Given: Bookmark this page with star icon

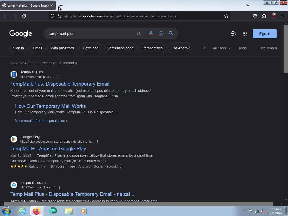Looking at the screenshot, I should (x=226, y=16).
